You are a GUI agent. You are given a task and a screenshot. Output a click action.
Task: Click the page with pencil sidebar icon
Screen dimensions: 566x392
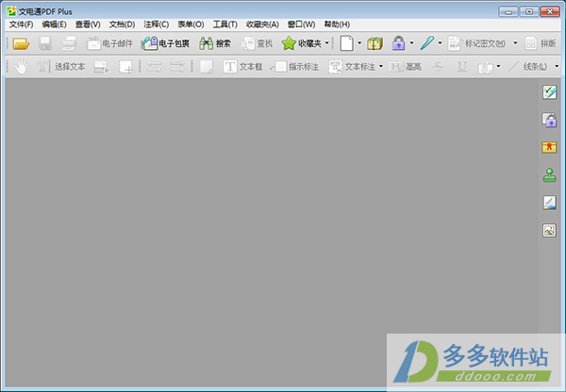(x=549, y=203)
